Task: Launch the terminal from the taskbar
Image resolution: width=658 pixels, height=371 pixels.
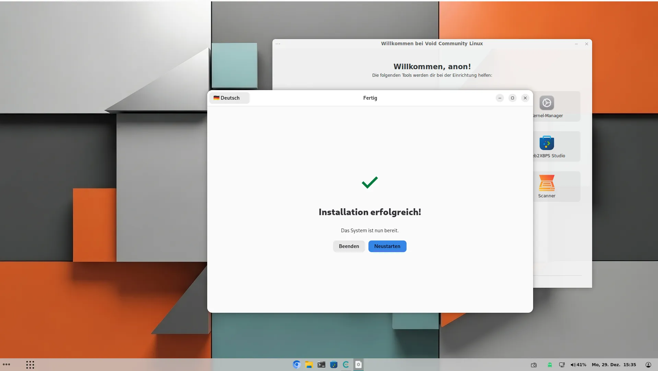Action: click(x=321, y=364)
